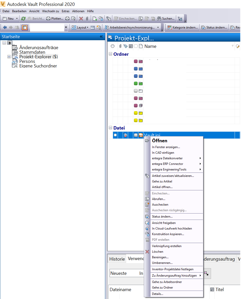
Task: Switch to the Historie tab
Action: (117, 259)
